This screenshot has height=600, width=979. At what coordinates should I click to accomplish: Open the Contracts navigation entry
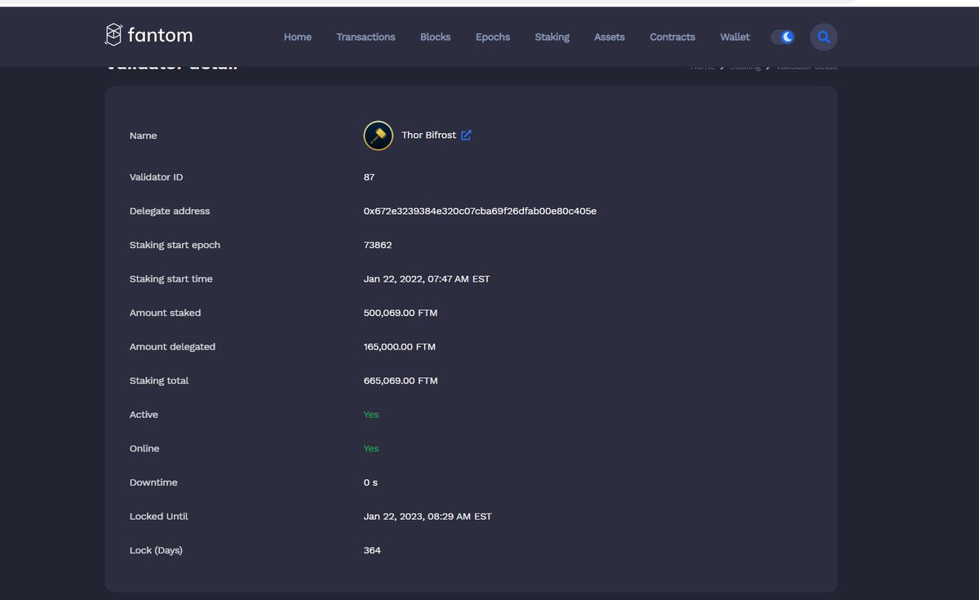(672, 37)
